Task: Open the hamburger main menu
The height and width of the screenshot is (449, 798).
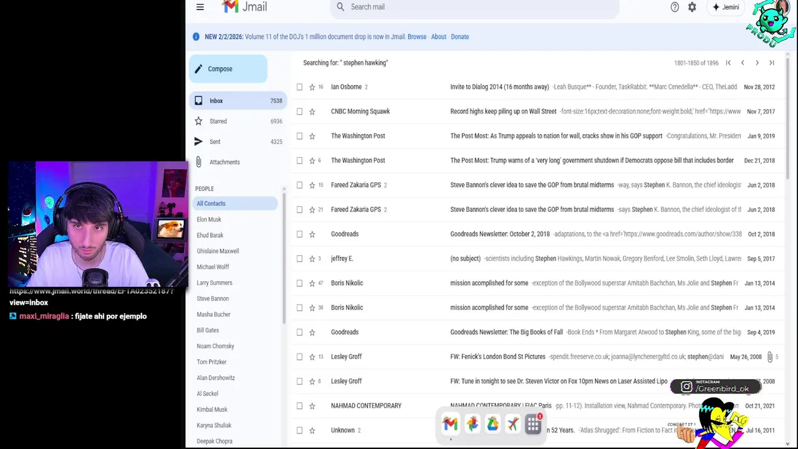Action: [x=200, y=7]
